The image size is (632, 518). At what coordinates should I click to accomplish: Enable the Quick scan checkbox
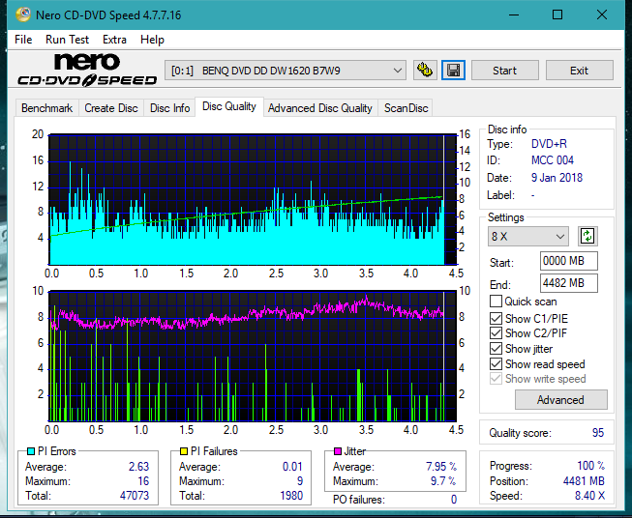click(x=496, y=302)
